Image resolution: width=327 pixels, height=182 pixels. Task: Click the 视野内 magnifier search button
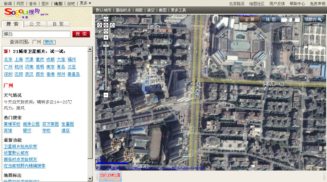(313, 20)
